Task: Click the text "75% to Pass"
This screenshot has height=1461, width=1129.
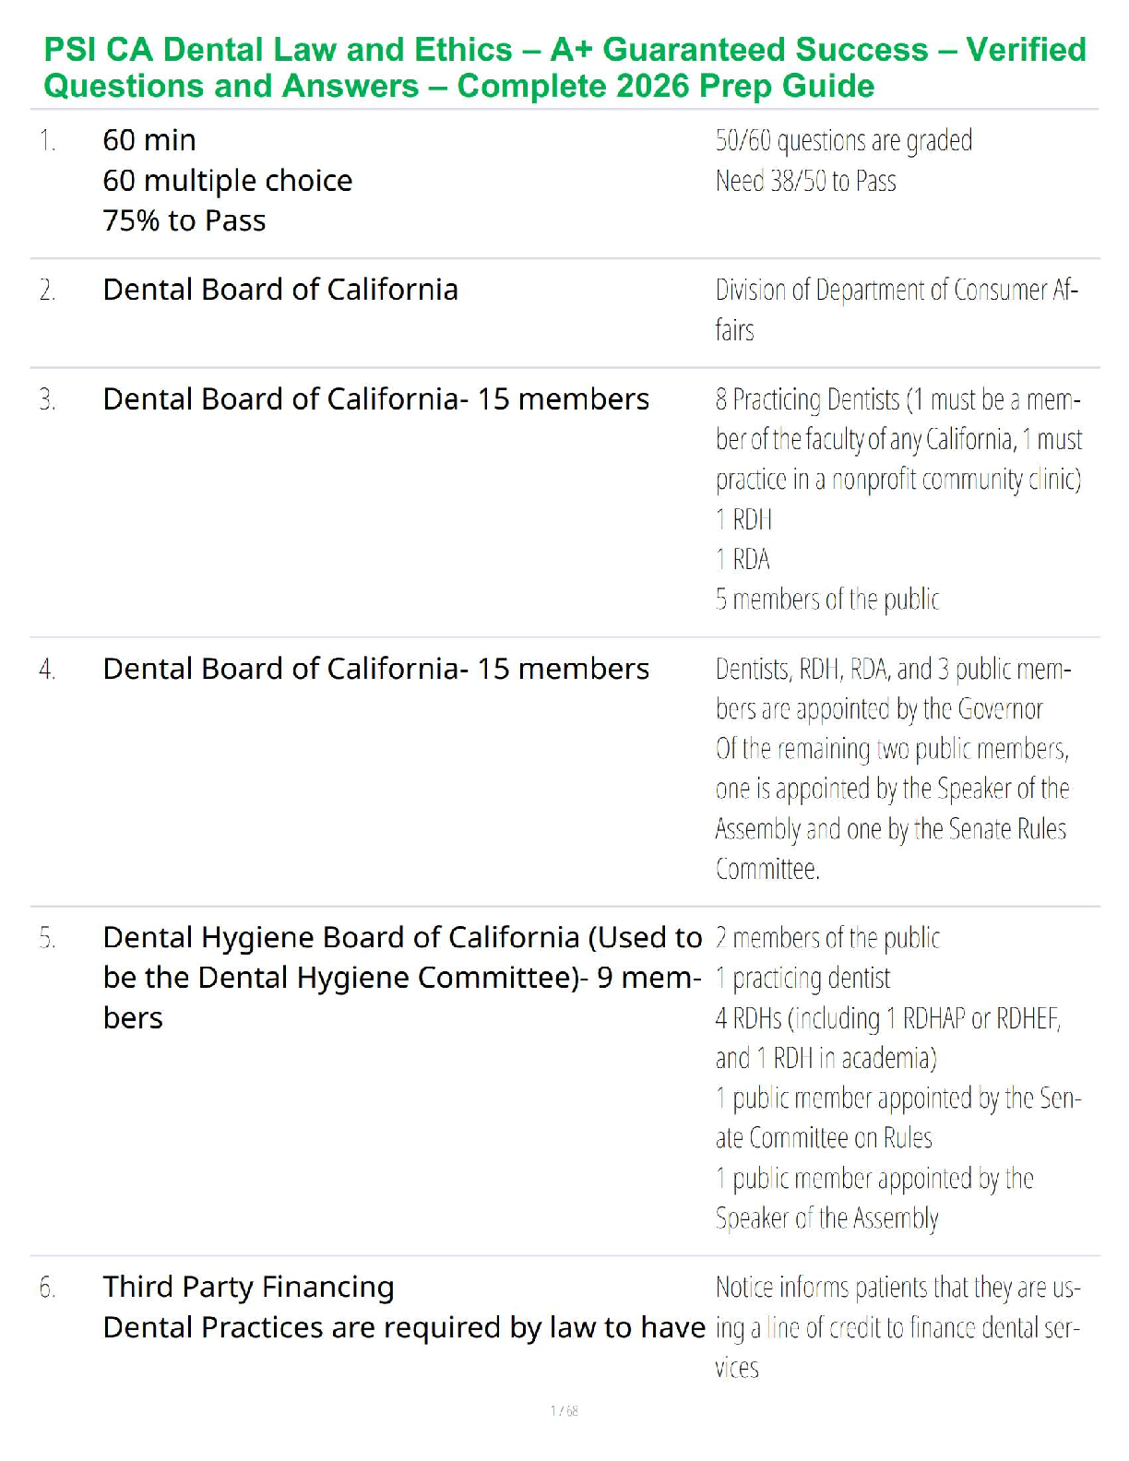Action: (184, 221)
